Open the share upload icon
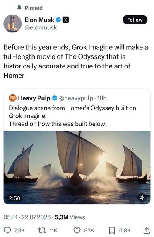Screen dimensions: 154x237 click(x=146, y=230)
